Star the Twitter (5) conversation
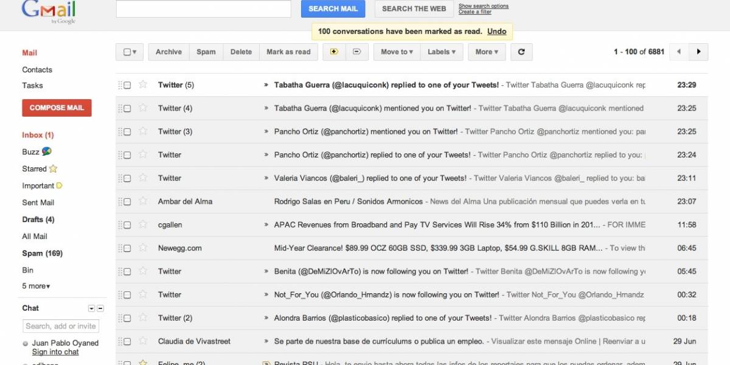This screenshot has width=730, height=365. coord(143,85)
